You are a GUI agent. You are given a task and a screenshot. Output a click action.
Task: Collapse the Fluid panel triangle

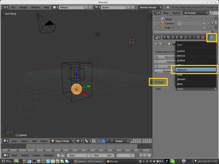coord(156,82)
